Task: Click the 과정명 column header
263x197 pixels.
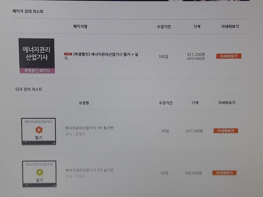Action: pos(84,103)
